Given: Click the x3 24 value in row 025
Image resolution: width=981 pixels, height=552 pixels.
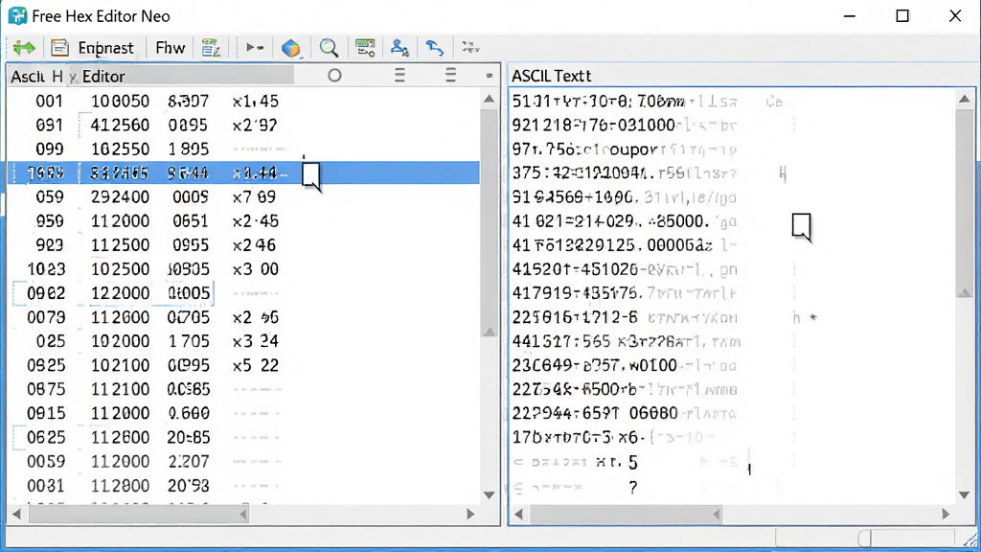Looking at the screenshot, I should click(255, 341).
